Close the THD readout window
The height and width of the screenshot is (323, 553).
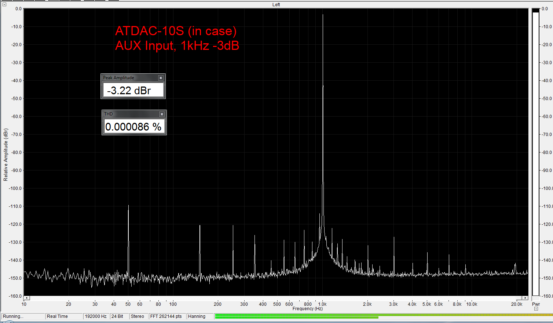162,114
